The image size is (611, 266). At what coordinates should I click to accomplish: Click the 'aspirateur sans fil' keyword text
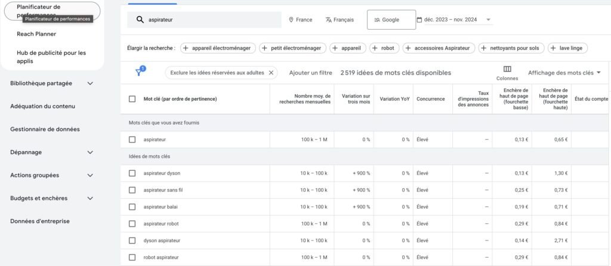click(163, 190)
